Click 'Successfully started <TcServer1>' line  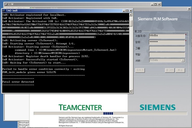(40, 59)
